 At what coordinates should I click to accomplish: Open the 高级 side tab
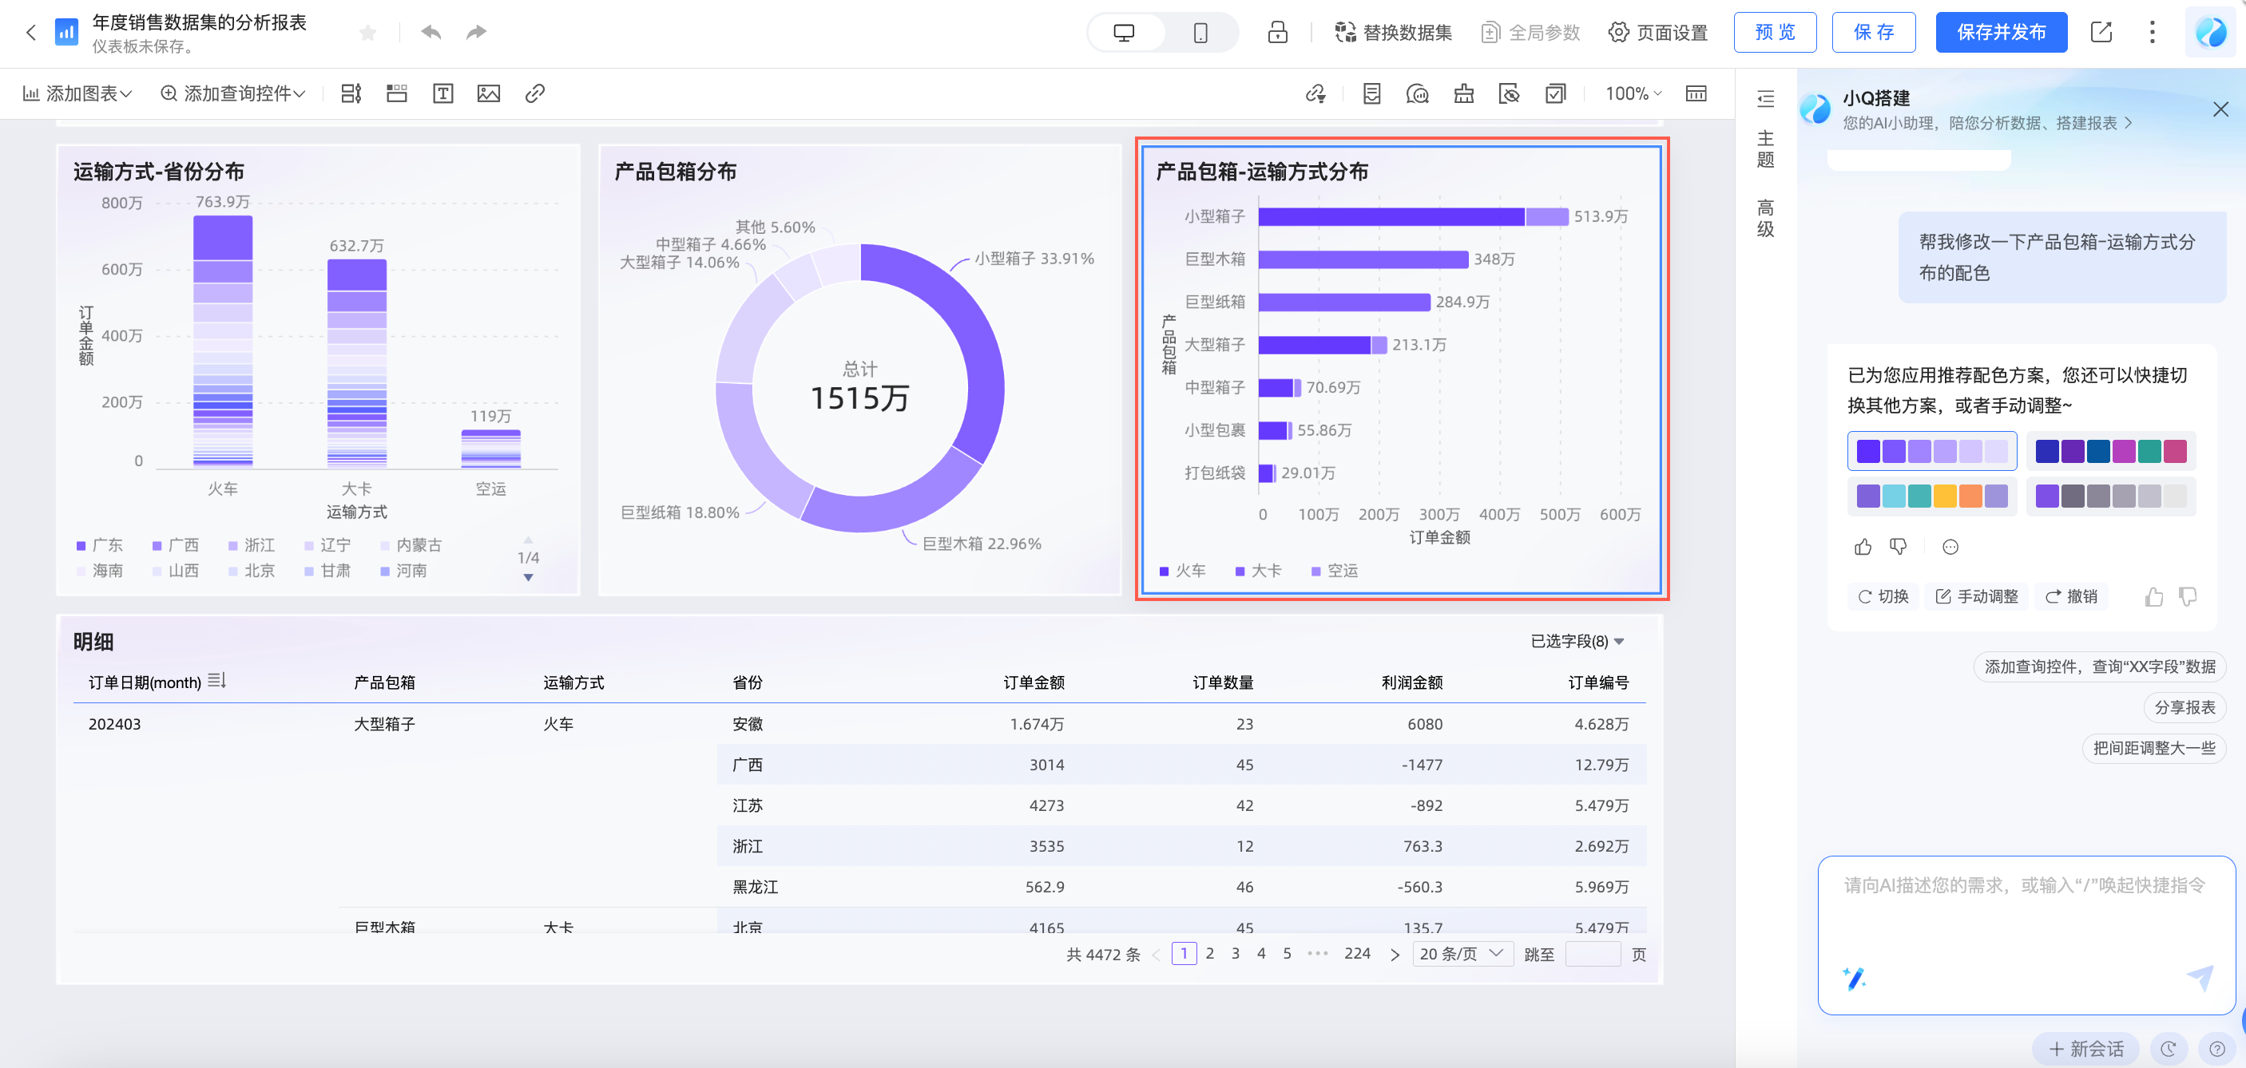tap(1764, 218)
